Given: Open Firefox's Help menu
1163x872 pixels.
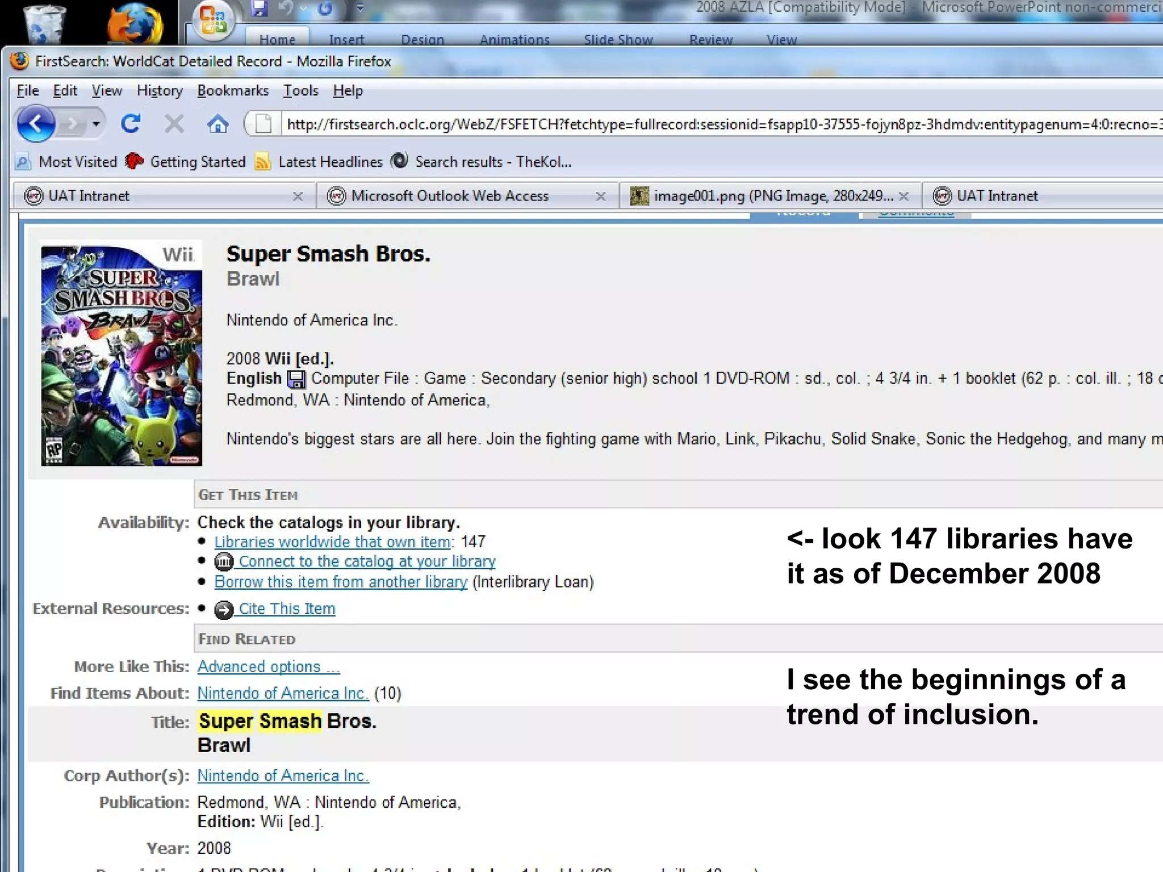Looking at the screenshot, I should [x=348, y=91].
